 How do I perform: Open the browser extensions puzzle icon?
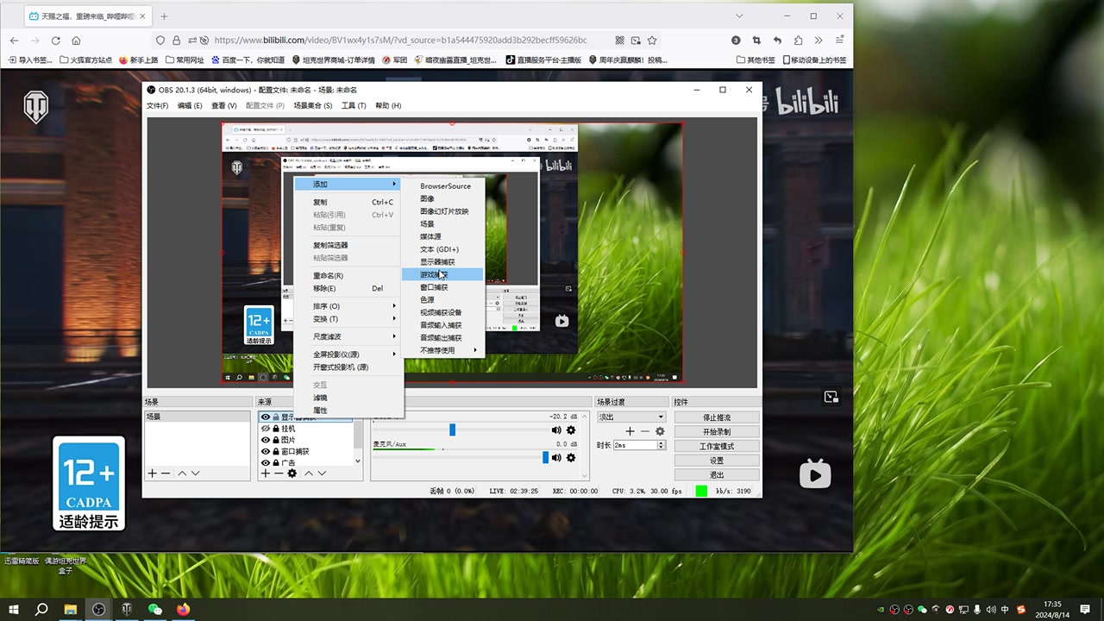click(x=798, y=41)
